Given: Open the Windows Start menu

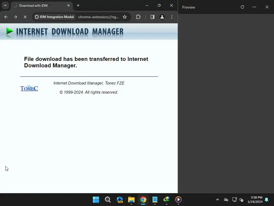Looking at the screenshot, I should click(96, 200).
